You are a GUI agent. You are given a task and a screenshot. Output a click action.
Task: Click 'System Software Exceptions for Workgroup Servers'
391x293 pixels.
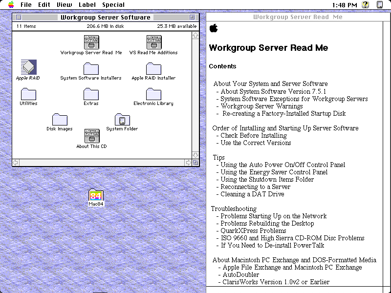tap(294, 99)
